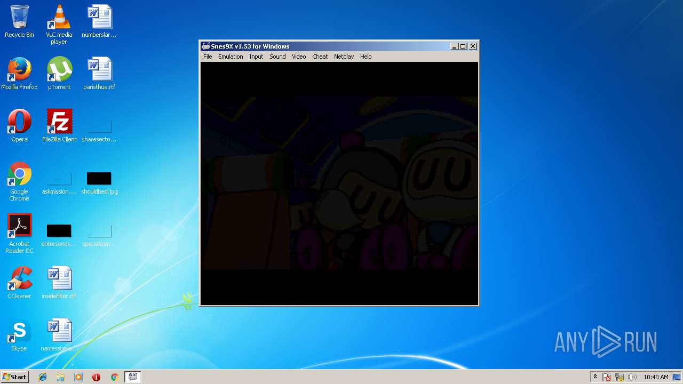
Task: Click the Snes9X game display area
Action: pos(339,183)
